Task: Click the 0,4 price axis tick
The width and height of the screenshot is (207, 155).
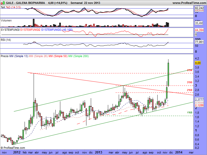Action: pos(197,144)
